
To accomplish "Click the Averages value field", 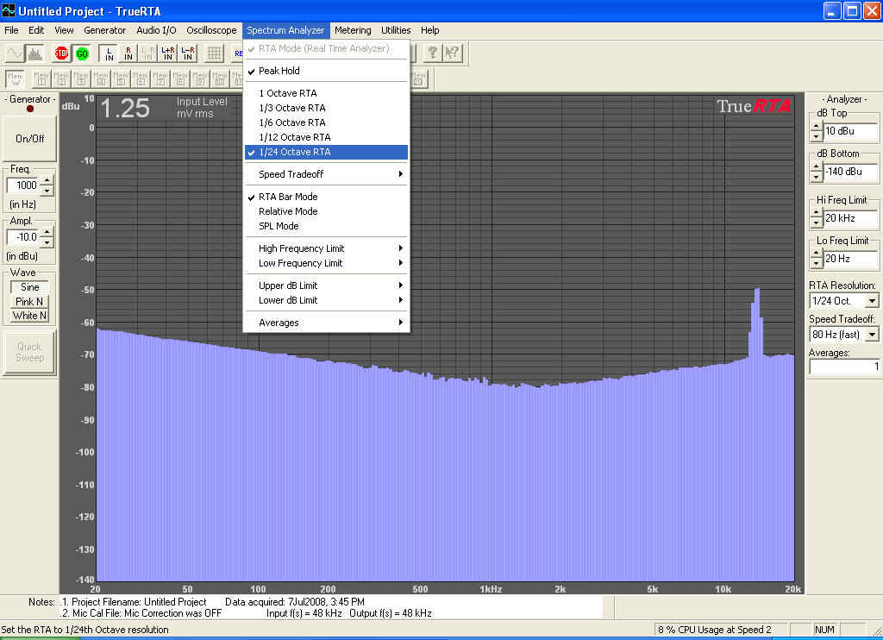I will coord(844,367).
